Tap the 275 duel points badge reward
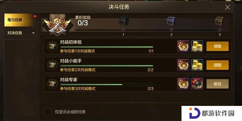 (183, 65)
